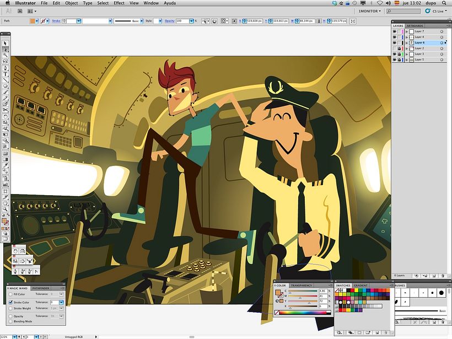Uncheck the Stroke Color checkbox
Screen dimensions: 452x339
pos(10,302)
